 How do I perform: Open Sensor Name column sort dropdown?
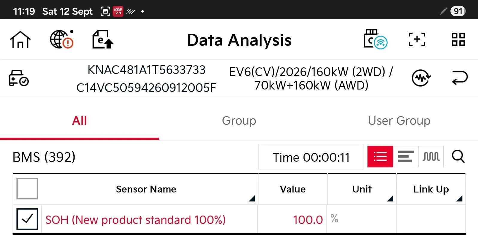(252, 198)
